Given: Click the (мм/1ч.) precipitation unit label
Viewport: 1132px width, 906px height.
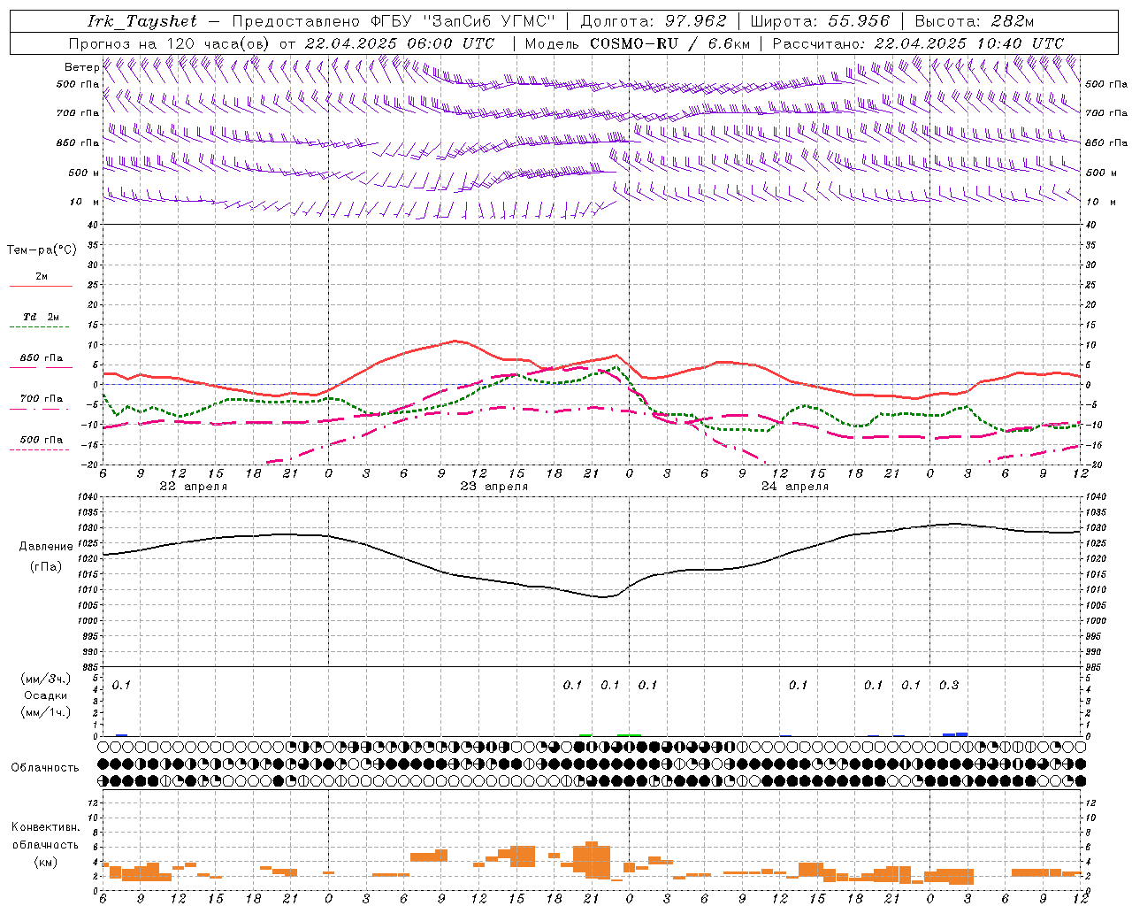Looking at the screenshot, I should (x=46, y=712).
